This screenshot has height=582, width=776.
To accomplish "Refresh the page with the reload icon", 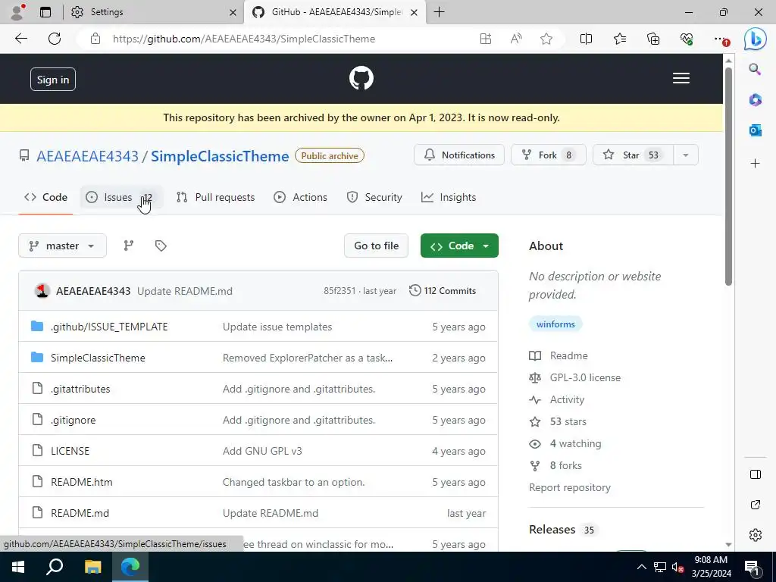I will pos(55,39).
